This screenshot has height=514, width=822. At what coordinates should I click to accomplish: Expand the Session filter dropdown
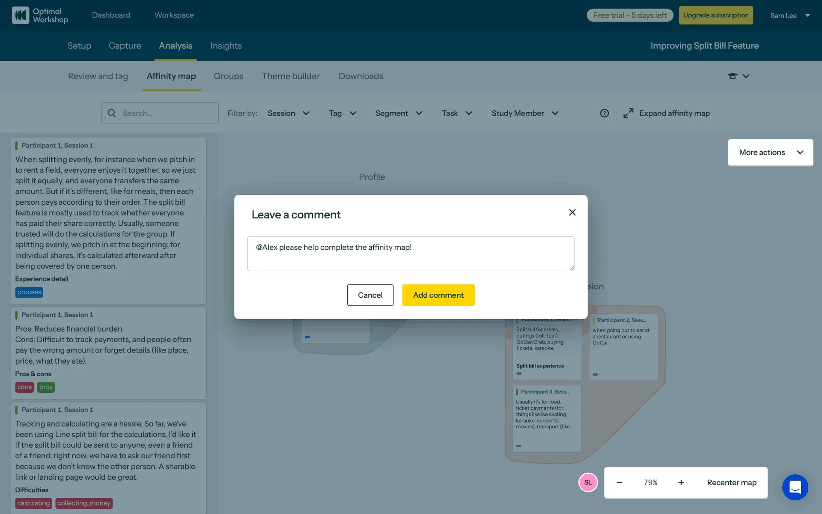288,113
